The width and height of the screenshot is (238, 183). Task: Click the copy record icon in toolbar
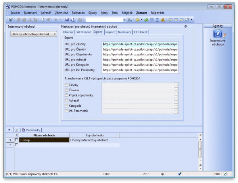[x=80, y=20]
